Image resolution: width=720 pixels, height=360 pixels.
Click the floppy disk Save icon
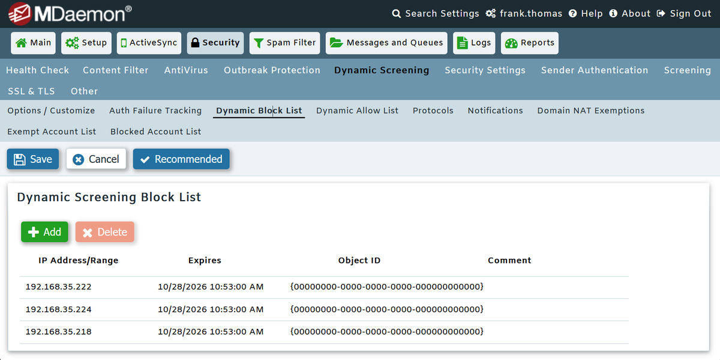(19, 159)
